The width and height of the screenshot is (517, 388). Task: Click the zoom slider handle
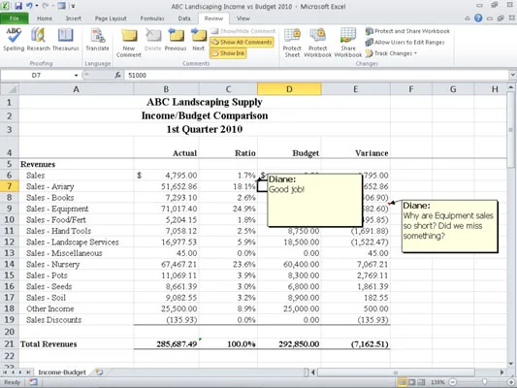pos(484,382)
